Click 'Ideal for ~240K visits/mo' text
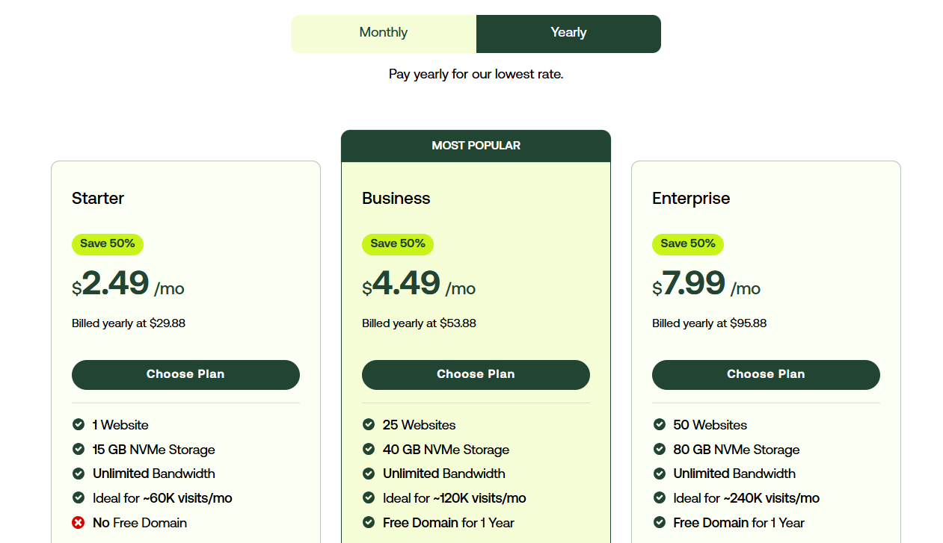 746,498
